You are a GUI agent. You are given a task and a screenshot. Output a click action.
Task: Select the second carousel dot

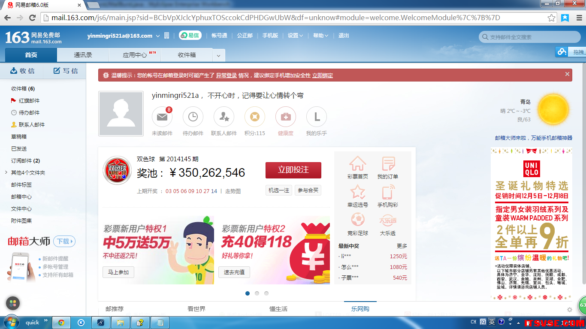pos(257,293)
